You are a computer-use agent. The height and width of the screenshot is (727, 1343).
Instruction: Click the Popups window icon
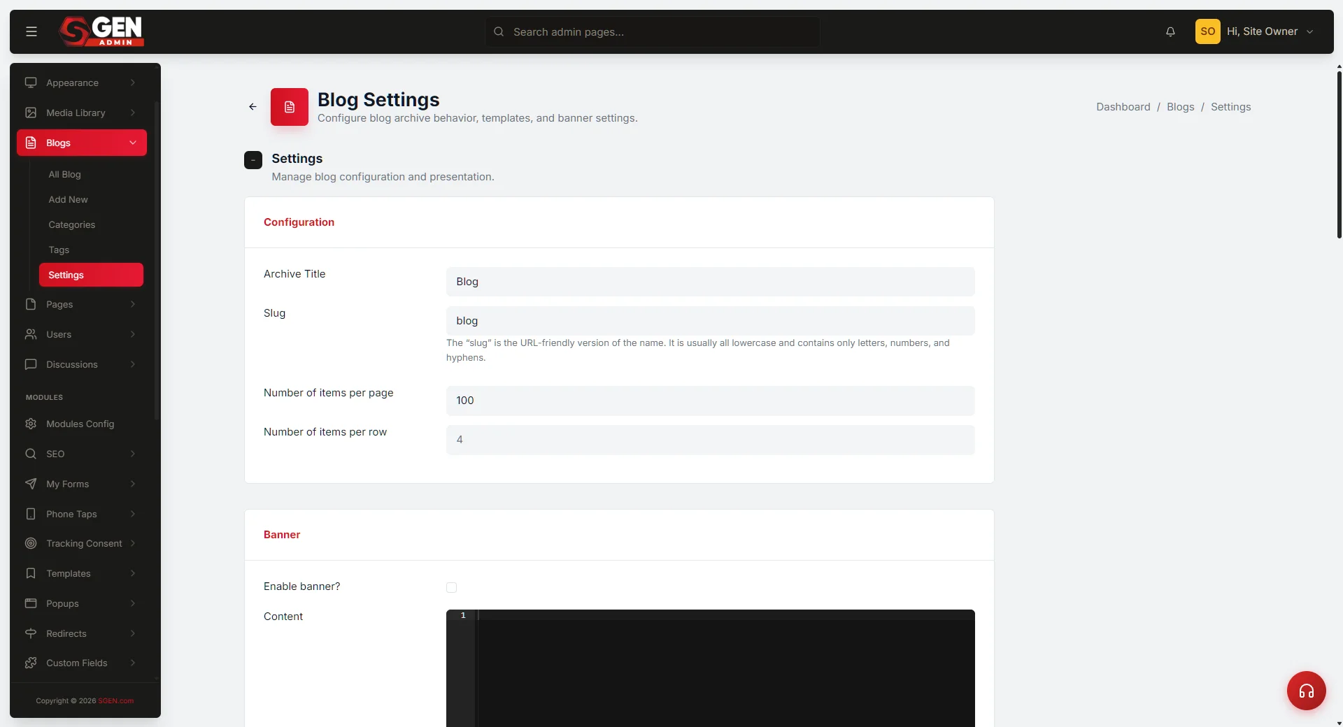click(x=31, y=603)
